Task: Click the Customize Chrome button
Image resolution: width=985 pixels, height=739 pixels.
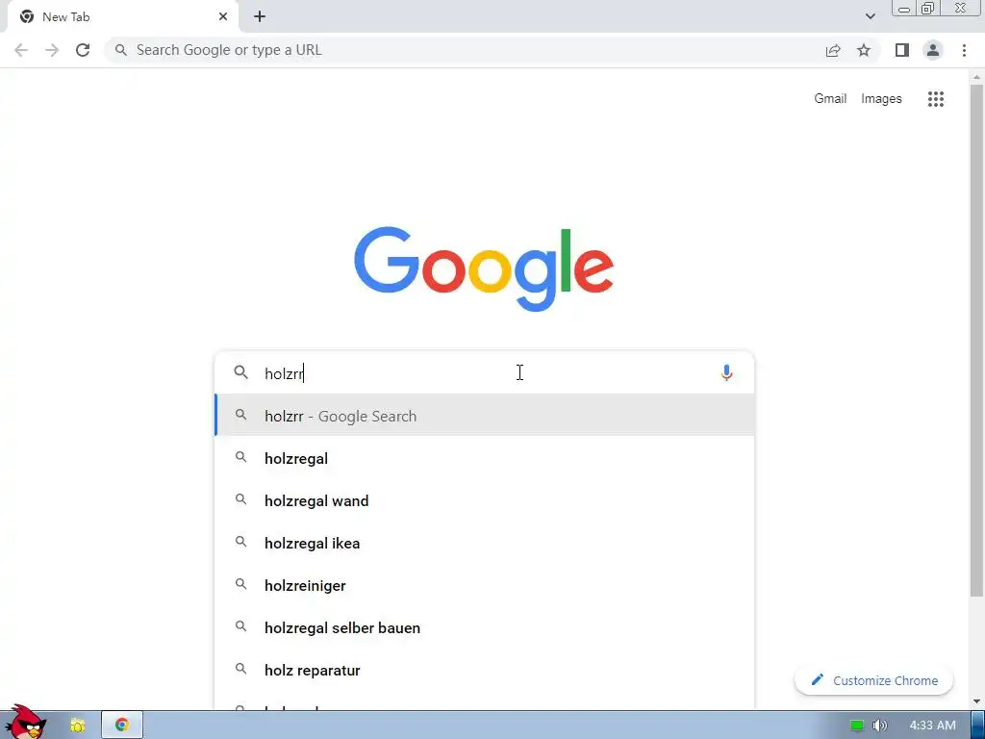Action: tap(873, 680)
